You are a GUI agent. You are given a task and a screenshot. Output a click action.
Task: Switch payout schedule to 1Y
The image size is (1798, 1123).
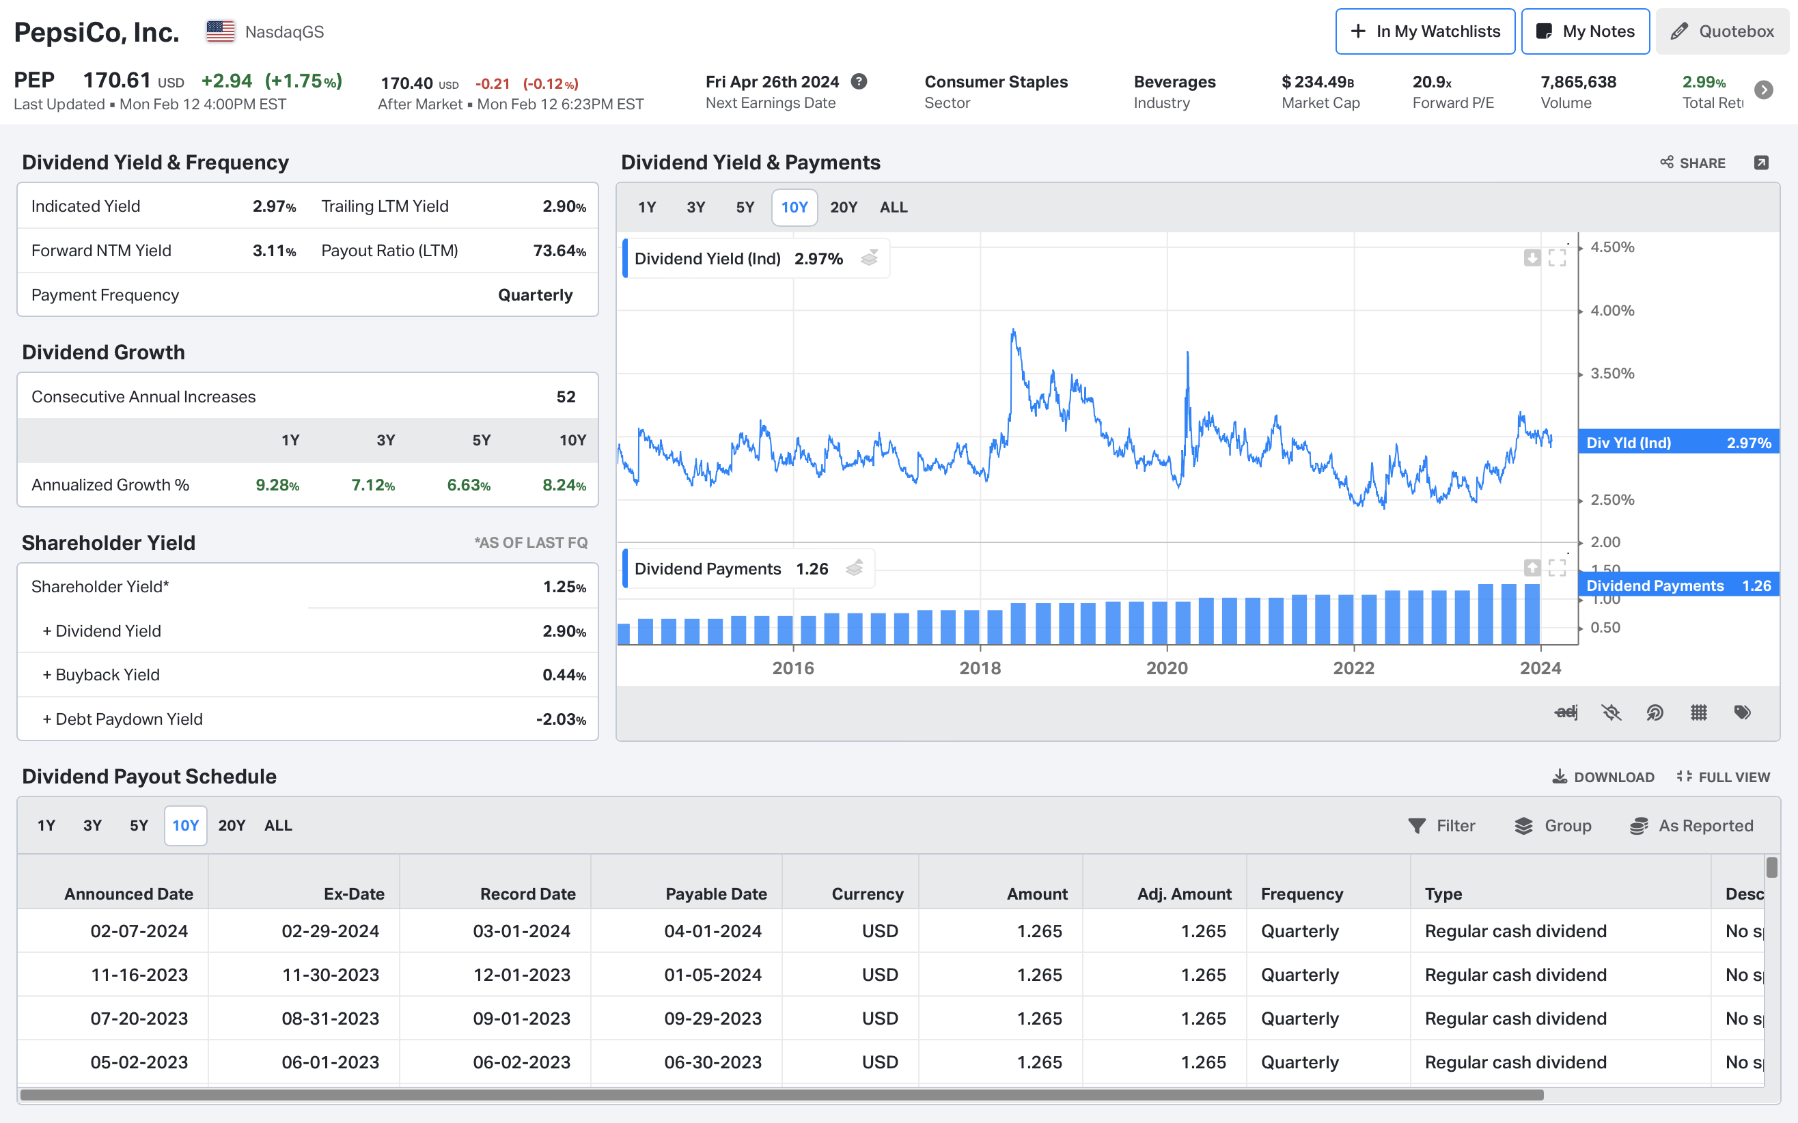[x=46, y=825]
